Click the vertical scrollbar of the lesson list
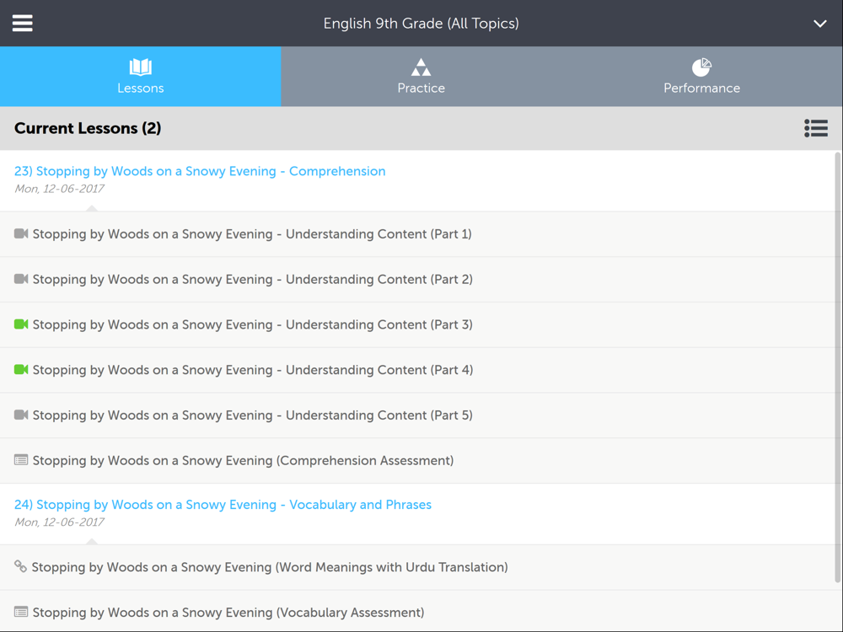Viewport: 843px width, 632px height. [838, 367]
